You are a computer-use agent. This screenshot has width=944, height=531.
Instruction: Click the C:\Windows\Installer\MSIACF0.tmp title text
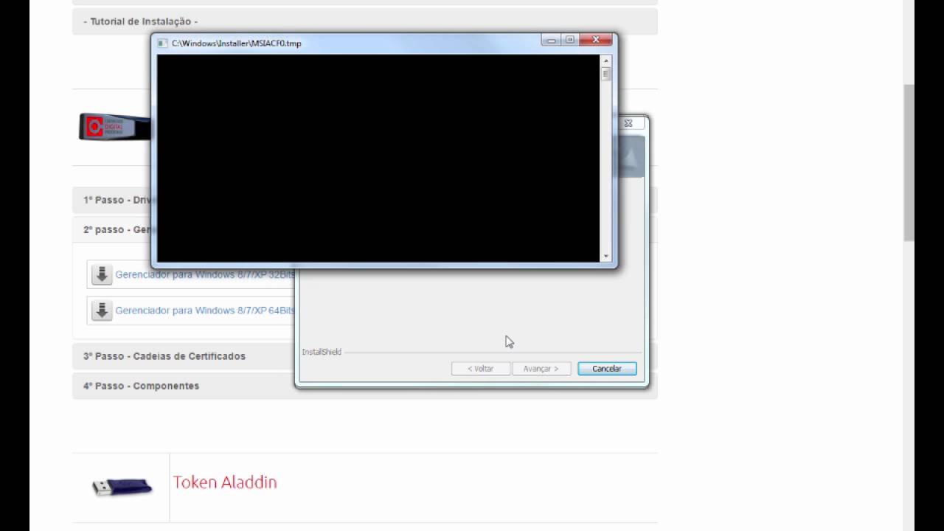coord(237,44)
